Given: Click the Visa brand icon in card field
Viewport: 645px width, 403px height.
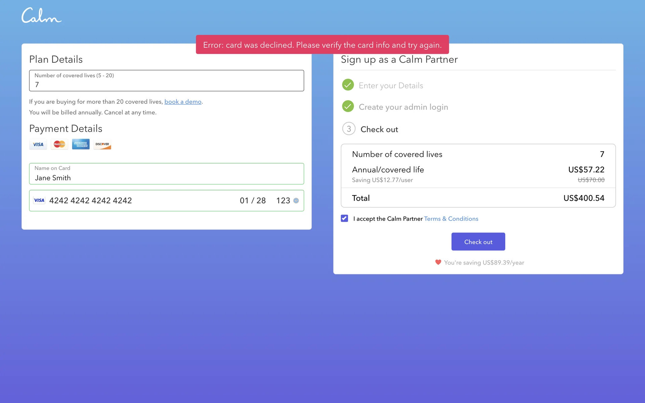Looking at the screenshot, I should pyautogui.click(x=39, y=200).
